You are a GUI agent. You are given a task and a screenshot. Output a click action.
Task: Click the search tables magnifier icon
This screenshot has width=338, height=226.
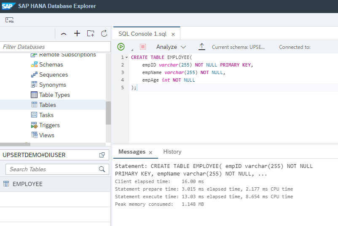pyautogui.click(x=102, y=169)
